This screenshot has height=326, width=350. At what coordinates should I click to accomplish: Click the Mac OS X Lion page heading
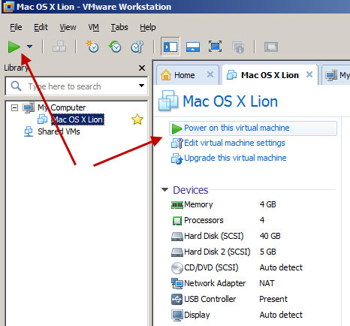pos(231,101)
